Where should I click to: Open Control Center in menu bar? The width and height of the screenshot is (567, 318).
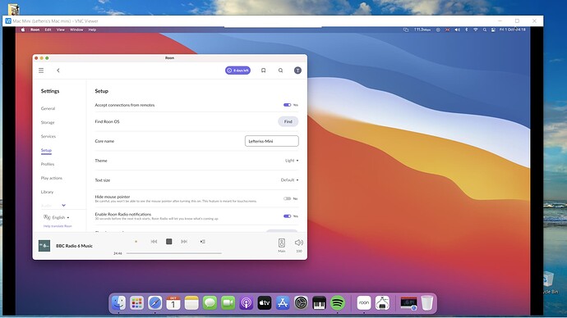493,30
